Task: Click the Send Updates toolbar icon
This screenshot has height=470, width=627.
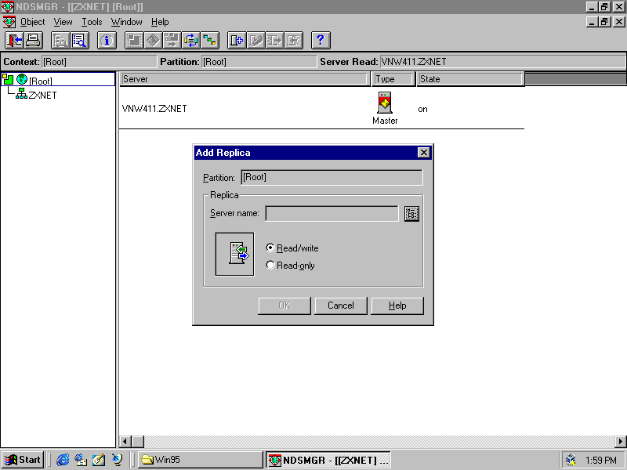Action: [275, 41]
